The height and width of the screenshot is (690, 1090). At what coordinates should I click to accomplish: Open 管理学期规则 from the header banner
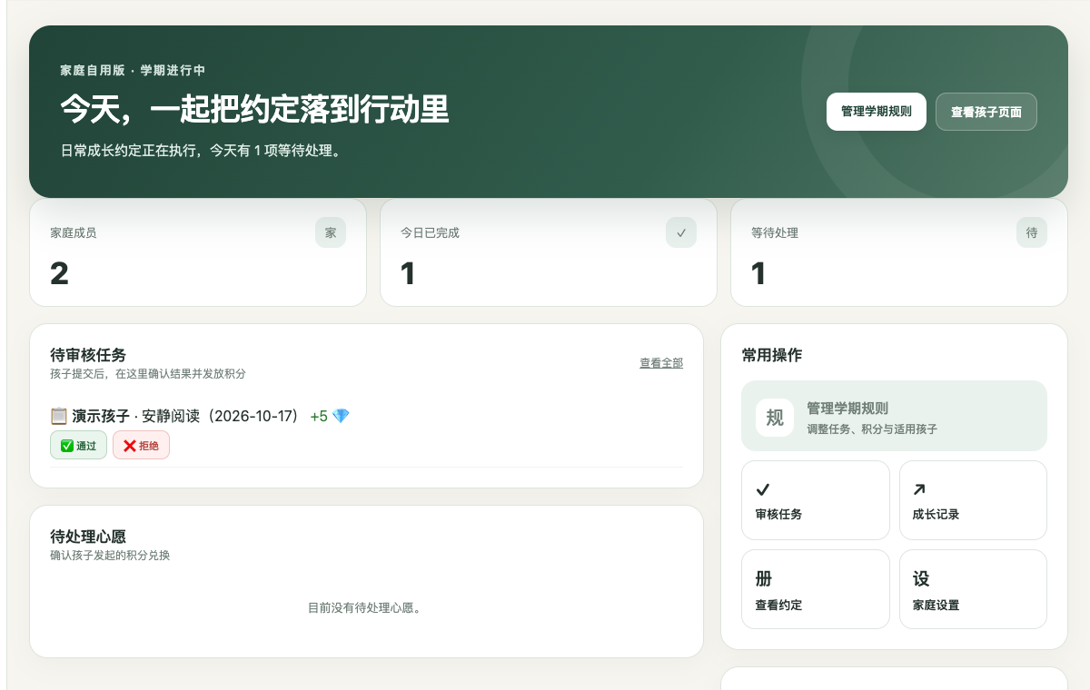click(877, 112)
